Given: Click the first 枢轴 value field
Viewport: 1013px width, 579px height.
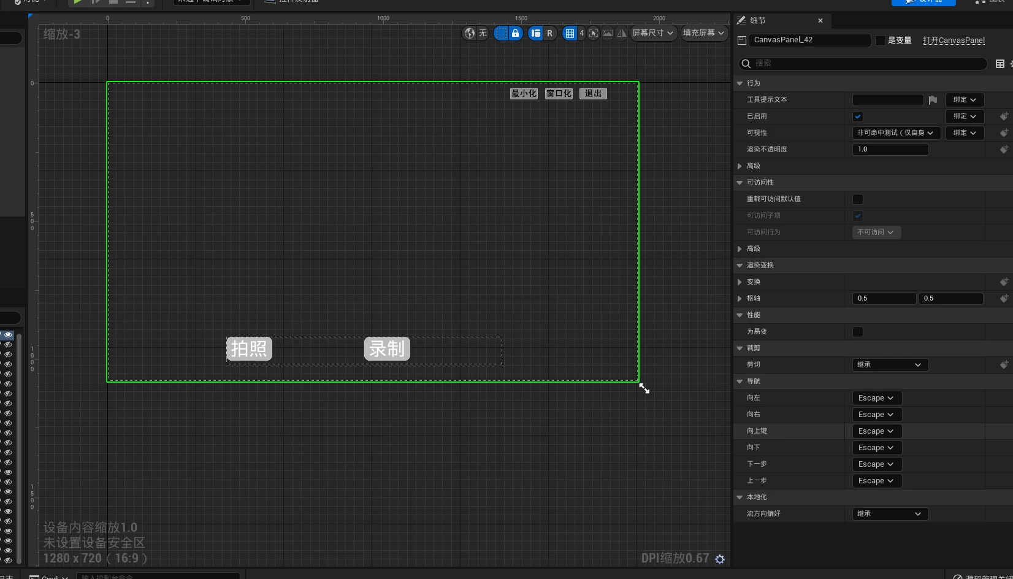Looking at the screenshot, I should [884, 299].
